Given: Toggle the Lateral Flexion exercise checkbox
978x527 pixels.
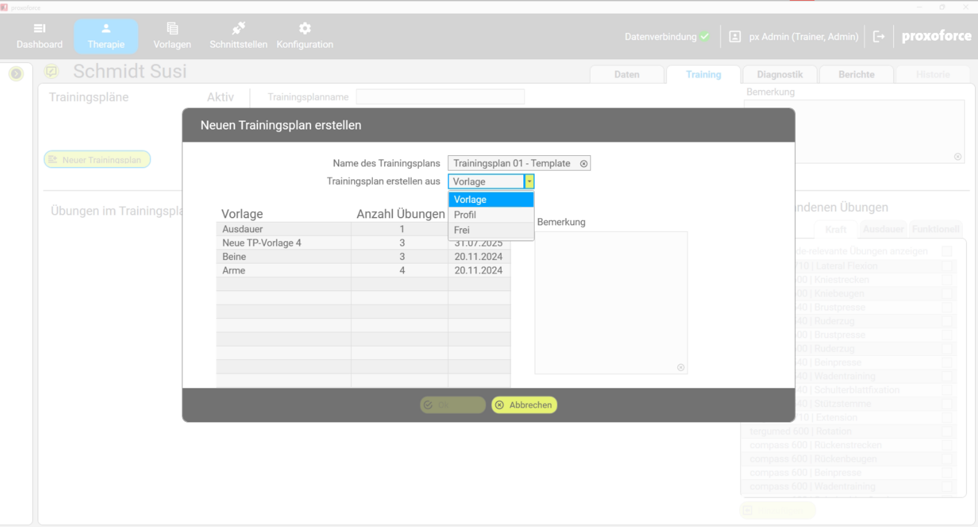Looking at the screenshot, I should click(947, 266).
